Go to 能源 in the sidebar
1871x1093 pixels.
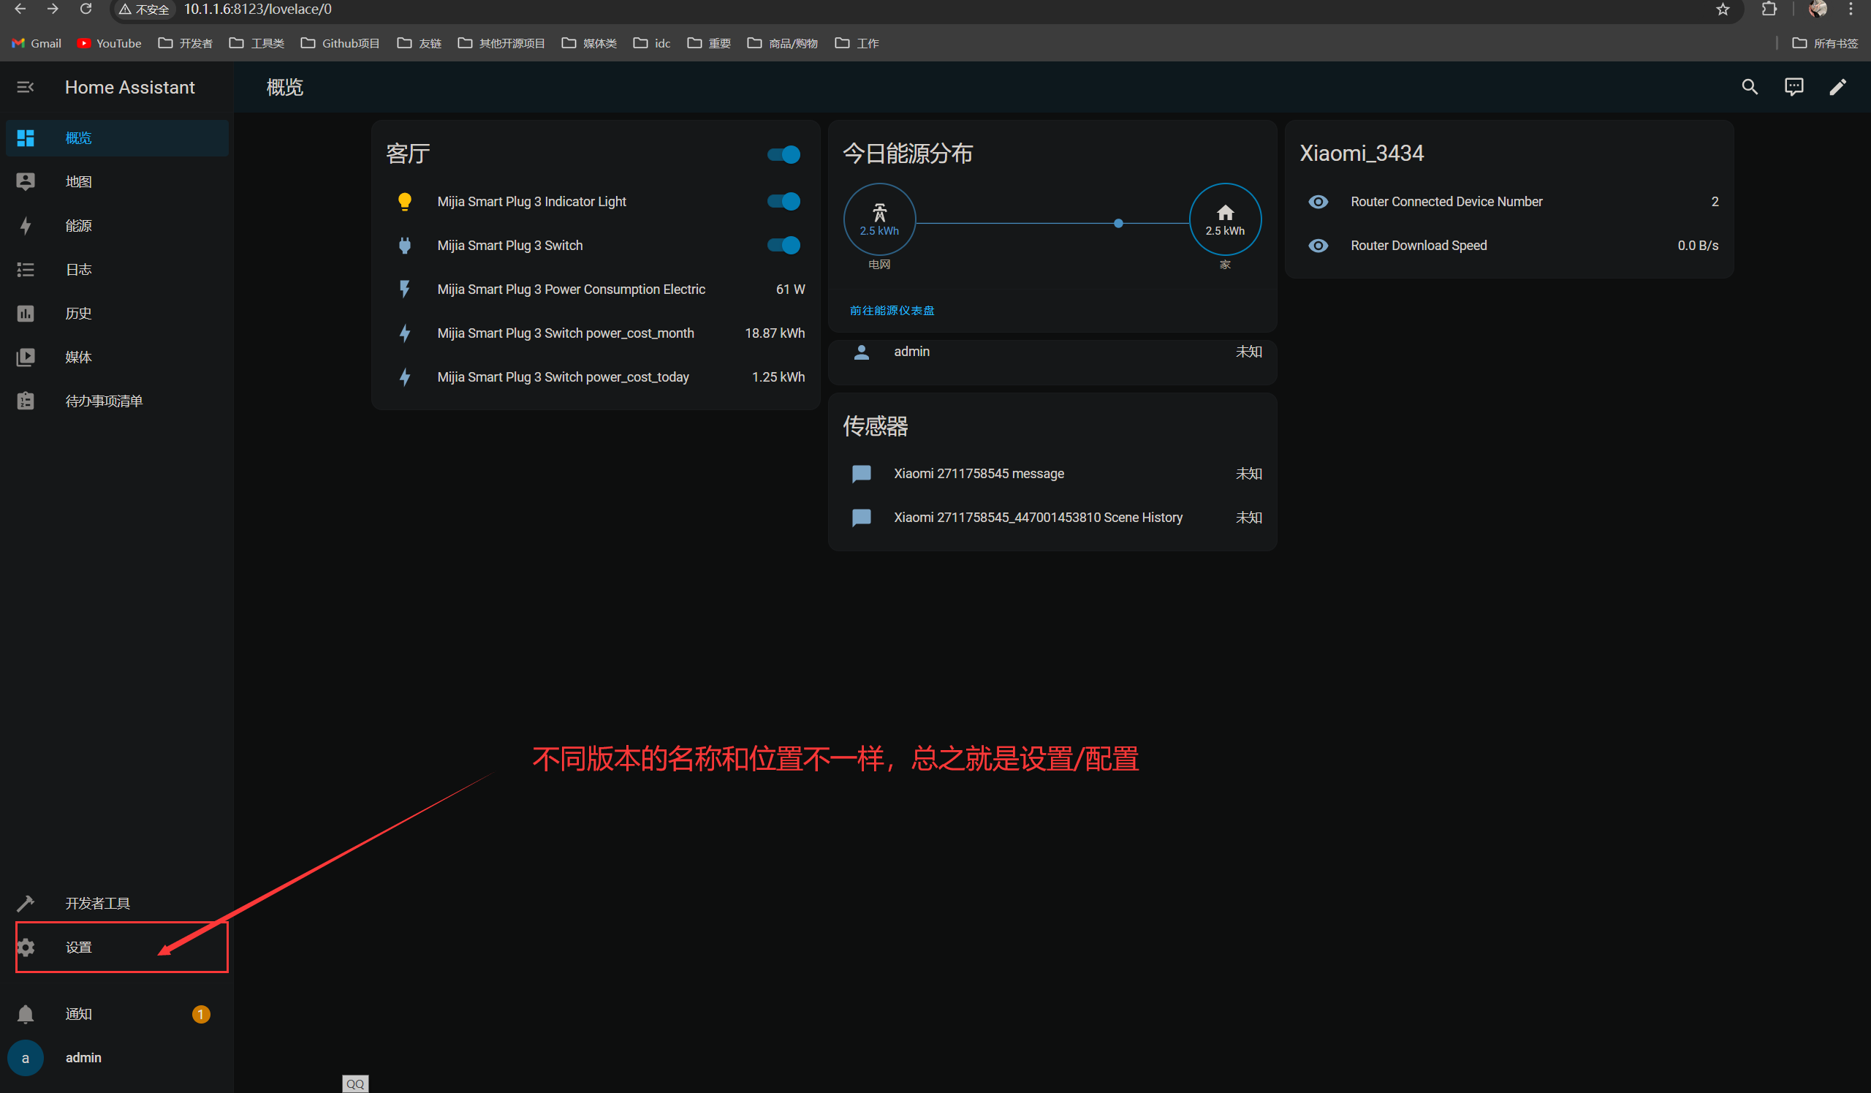78,226
